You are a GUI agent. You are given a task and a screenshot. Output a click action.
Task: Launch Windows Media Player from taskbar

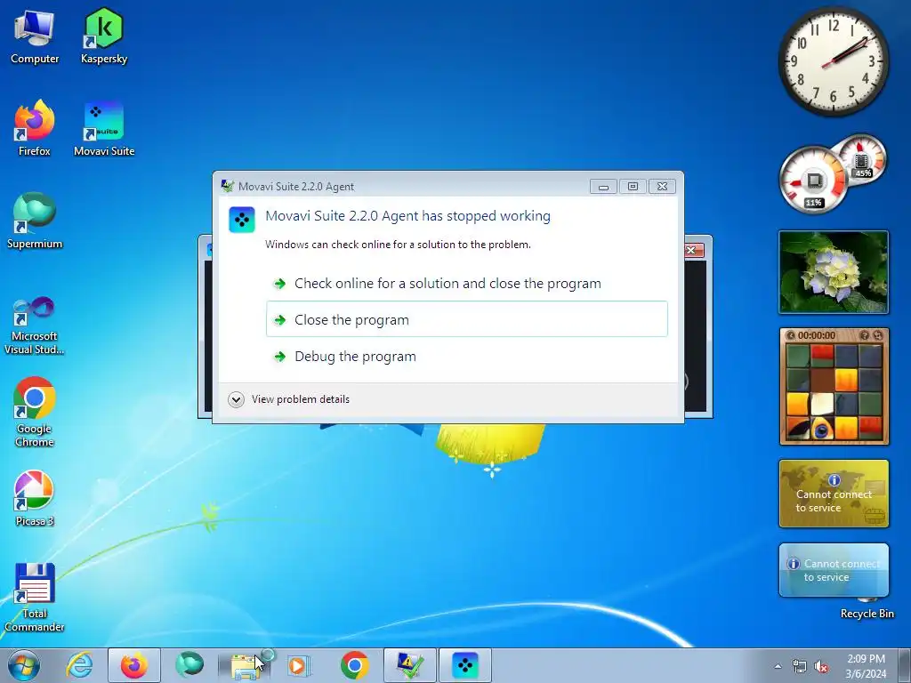(299, 665)
